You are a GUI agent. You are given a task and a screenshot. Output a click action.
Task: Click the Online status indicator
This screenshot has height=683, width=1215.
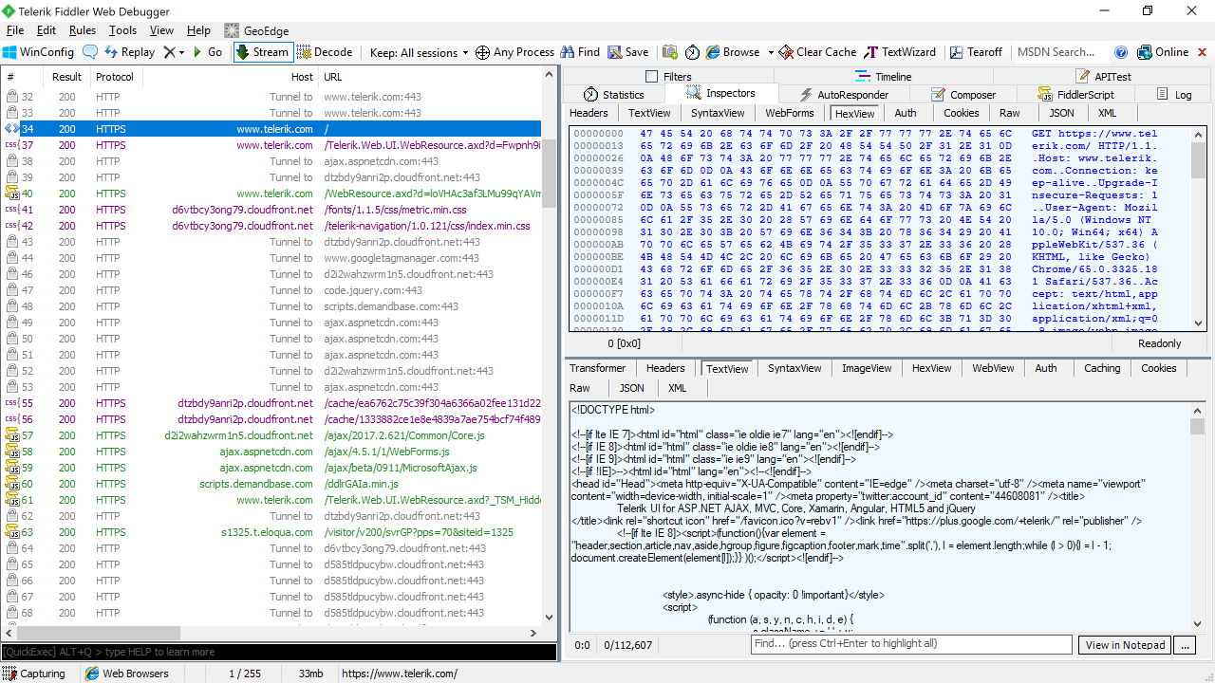tap(1163, 52)
